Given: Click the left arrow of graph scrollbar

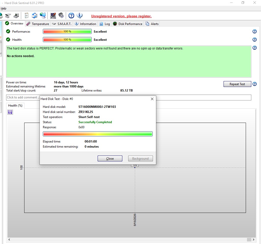Looking at the screenshot, I should pyautogui.click(x=9, y=239).
